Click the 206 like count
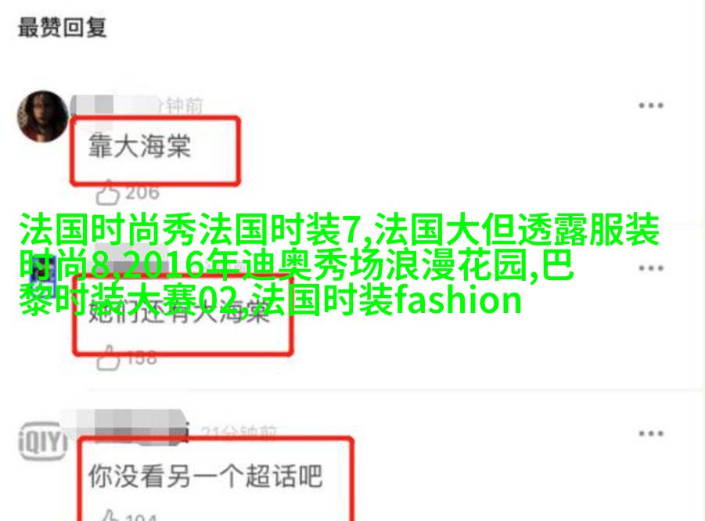Image resolution: width=705 pixels, height=521 pixels. 142,193
